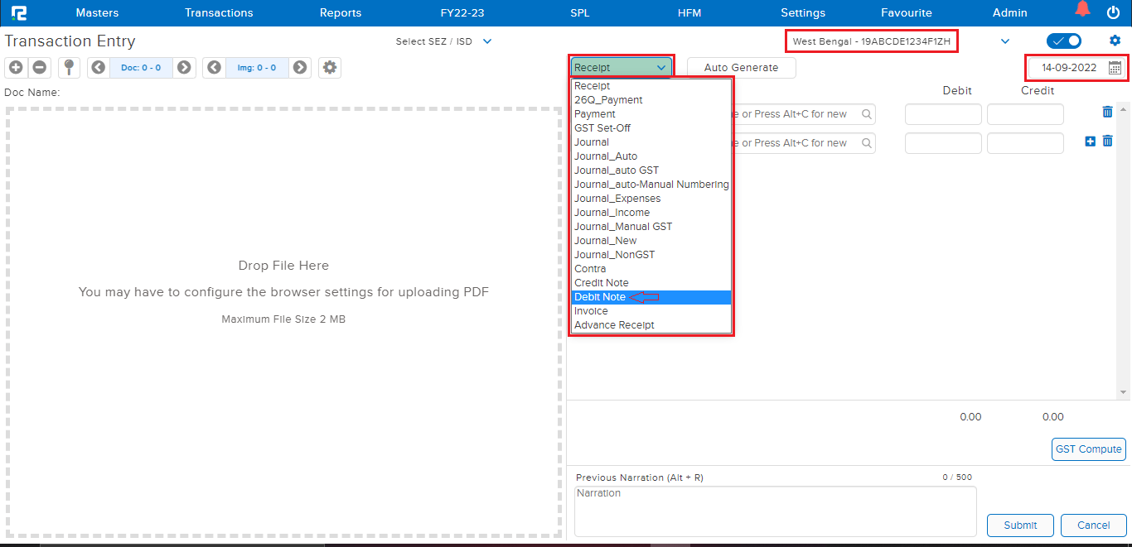Click the GST Compute button
Screen dimensions: 1132x547
click(1088, 449)
